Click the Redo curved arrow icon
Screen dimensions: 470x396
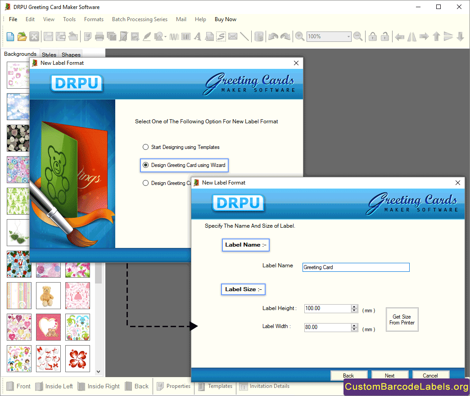coord(285,36)
